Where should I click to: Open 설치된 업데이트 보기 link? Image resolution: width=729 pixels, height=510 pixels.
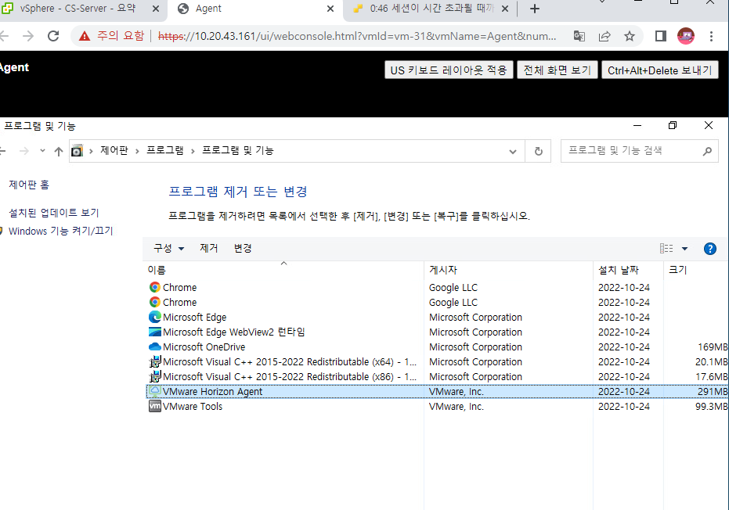coord(54,212)
